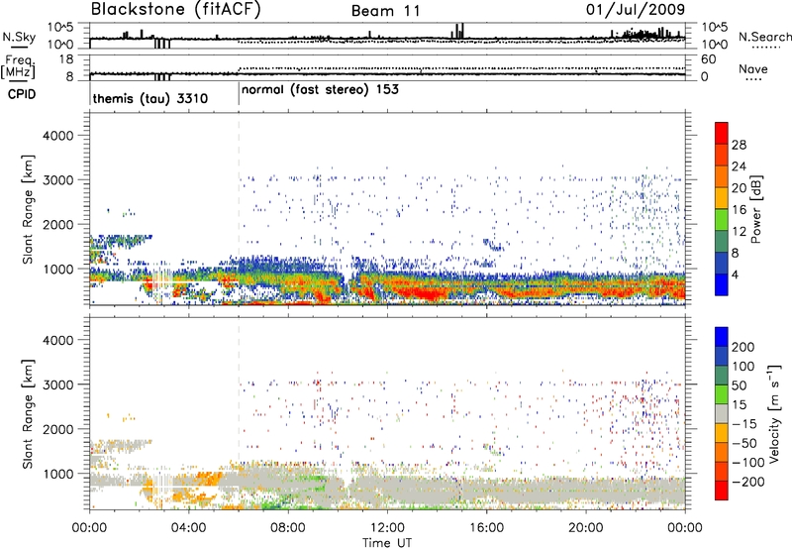792x549 pixels.
Task: Click the date '01/Jul/2009'
Action: [636, 9]
